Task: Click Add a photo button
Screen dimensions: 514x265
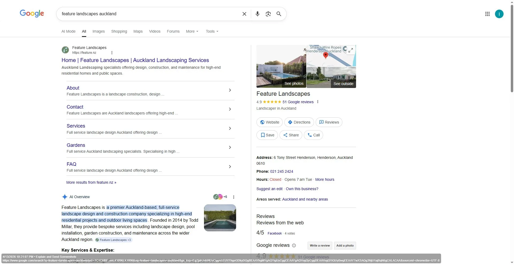Action: click(x=345, y=245)
